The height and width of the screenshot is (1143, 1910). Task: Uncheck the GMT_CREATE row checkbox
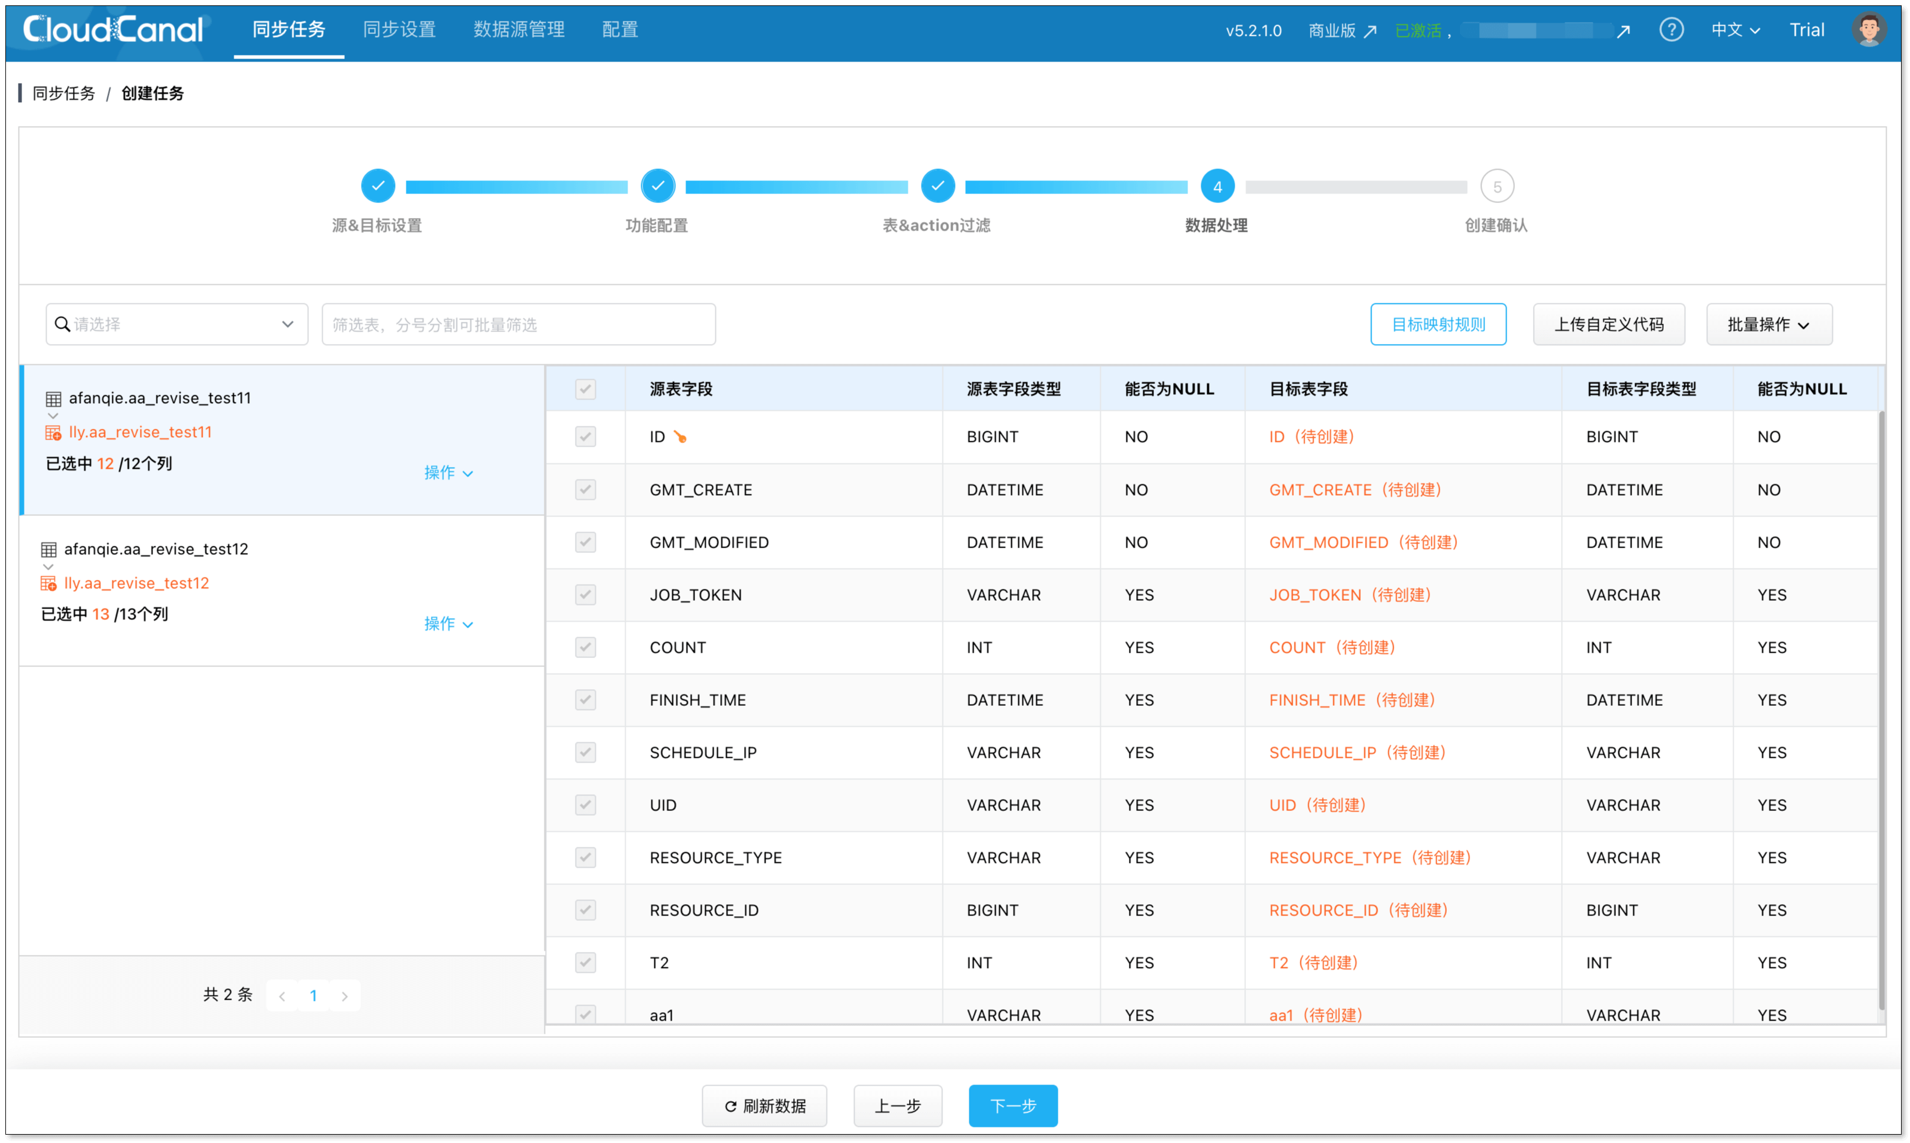[585, 489]
